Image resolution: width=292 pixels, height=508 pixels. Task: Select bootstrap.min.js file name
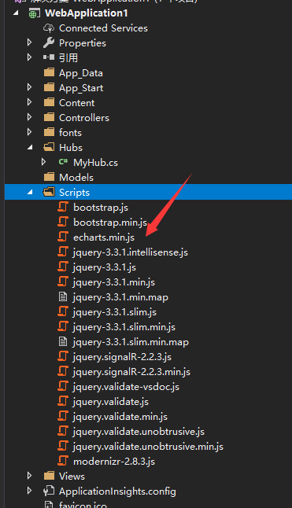tap(110, 223)
